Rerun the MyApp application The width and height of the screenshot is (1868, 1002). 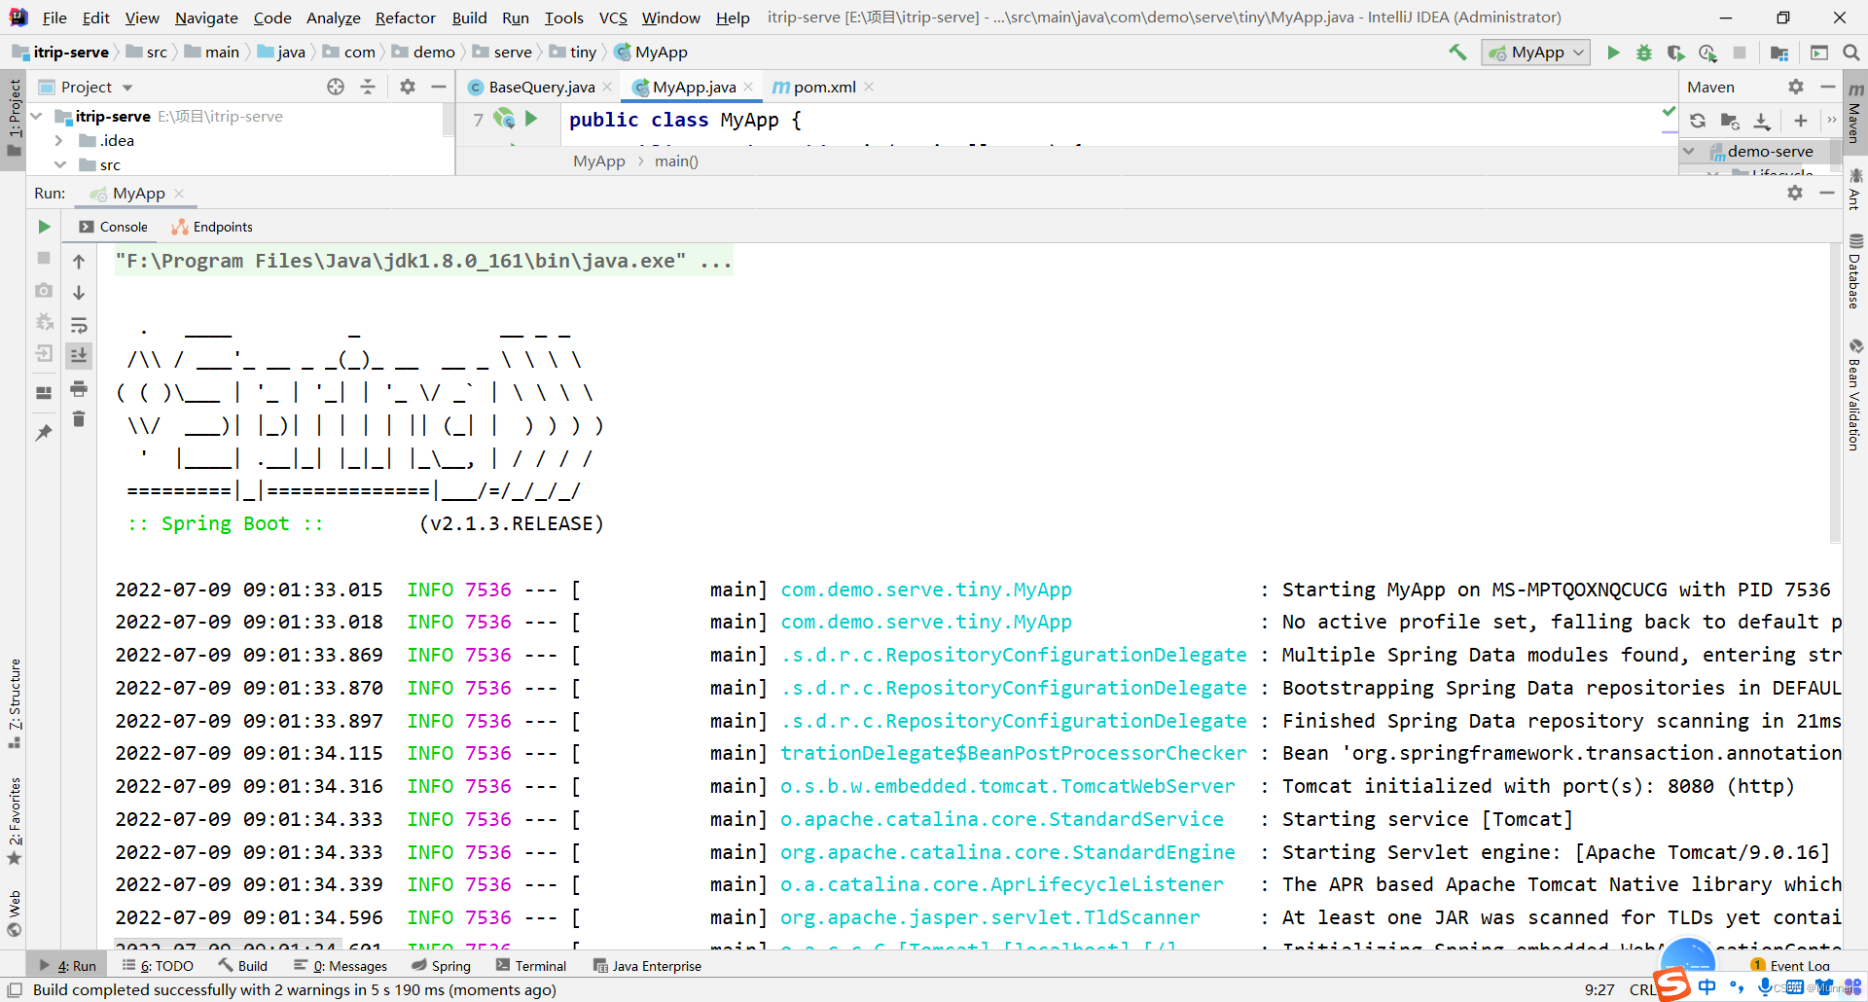(x=43, y=227)
